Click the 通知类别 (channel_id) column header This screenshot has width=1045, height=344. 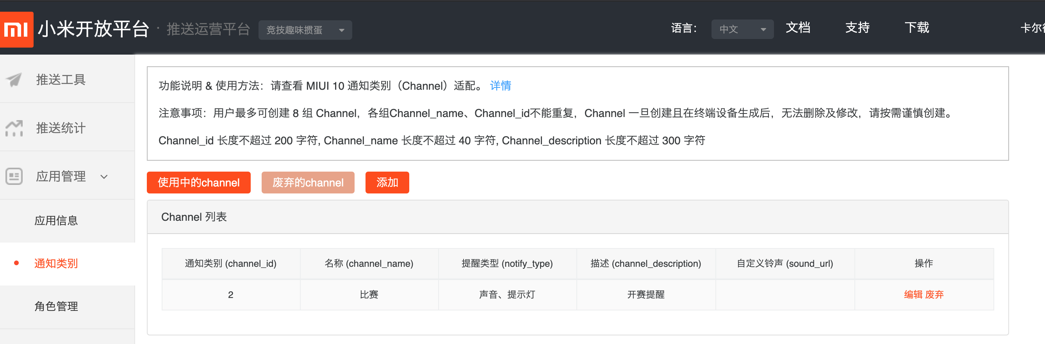coord(231,263)
